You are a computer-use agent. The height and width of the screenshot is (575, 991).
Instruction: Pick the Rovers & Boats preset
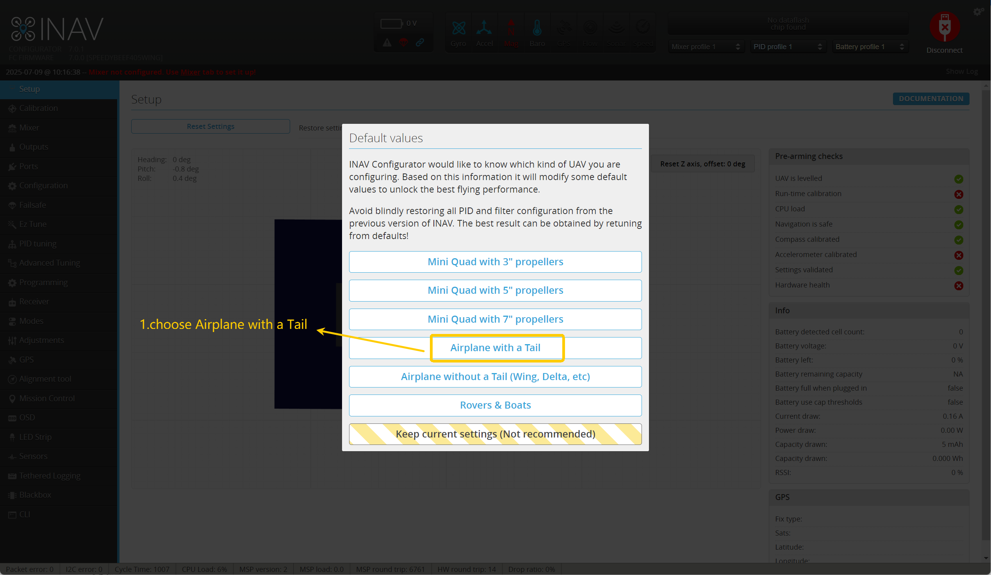pos(495,405)
